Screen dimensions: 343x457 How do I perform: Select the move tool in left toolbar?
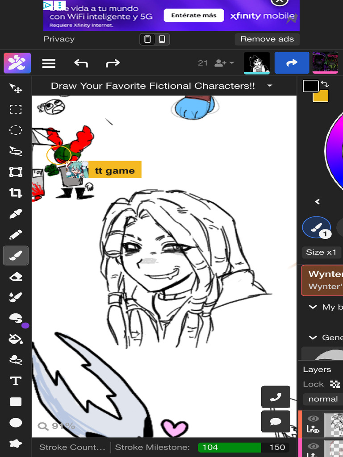[x=16, y=88]
